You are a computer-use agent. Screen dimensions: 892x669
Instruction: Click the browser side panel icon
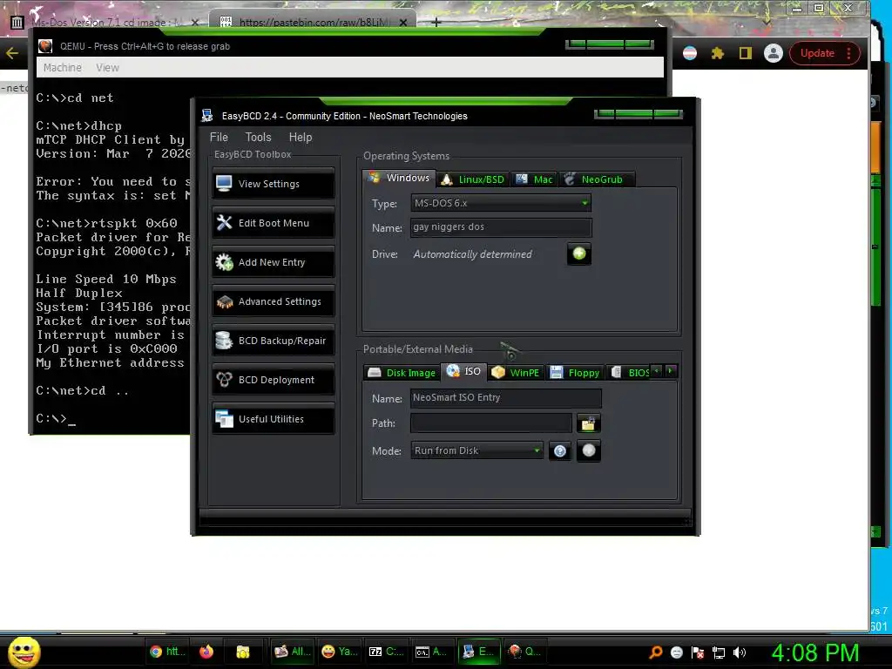click(x=746, y=53)
